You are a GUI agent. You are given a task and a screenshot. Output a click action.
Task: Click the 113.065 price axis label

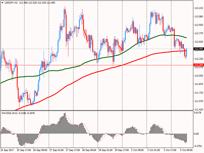pos(199,17)
